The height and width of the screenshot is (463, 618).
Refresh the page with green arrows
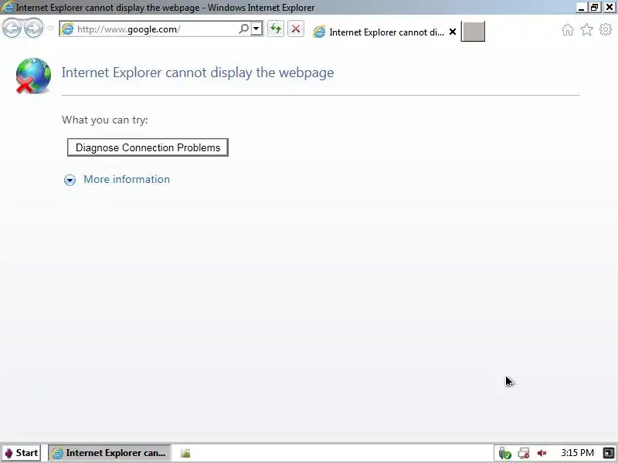pyautogui.click(x=276, y=29)
